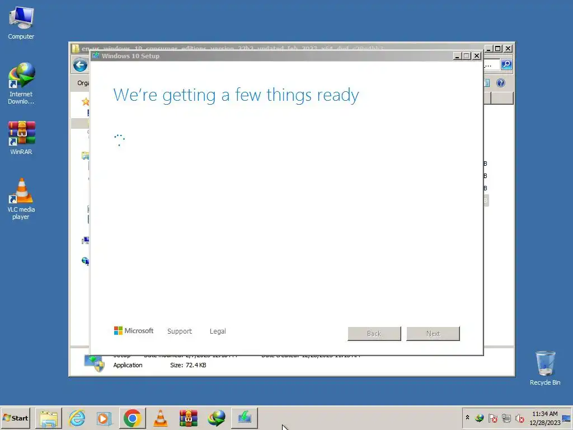573x430 pixels.
Task: Open Windows Explorer from the taskbar
Action: click(x=49, y=418)
